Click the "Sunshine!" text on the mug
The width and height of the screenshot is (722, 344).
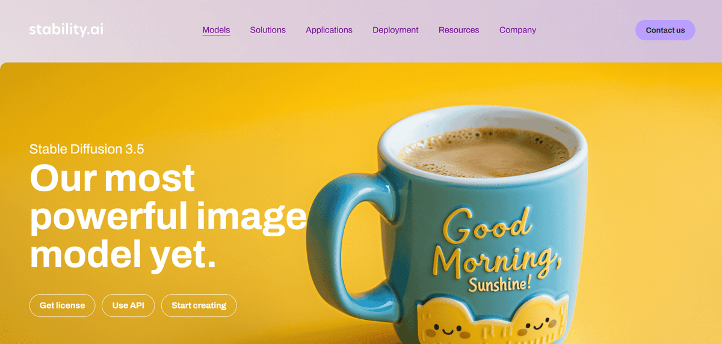[500, 283]
